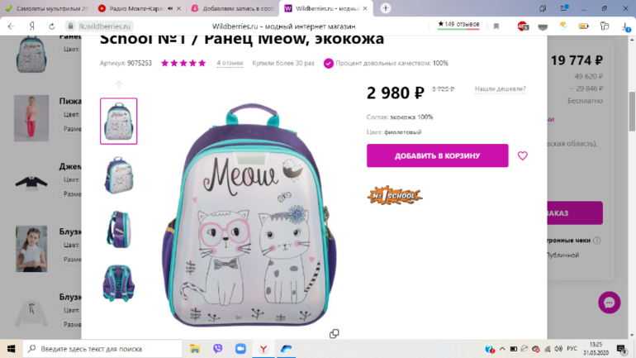Open Viber from the taskbar
Viewport: 636px width, 358px height.
(218, 349)
